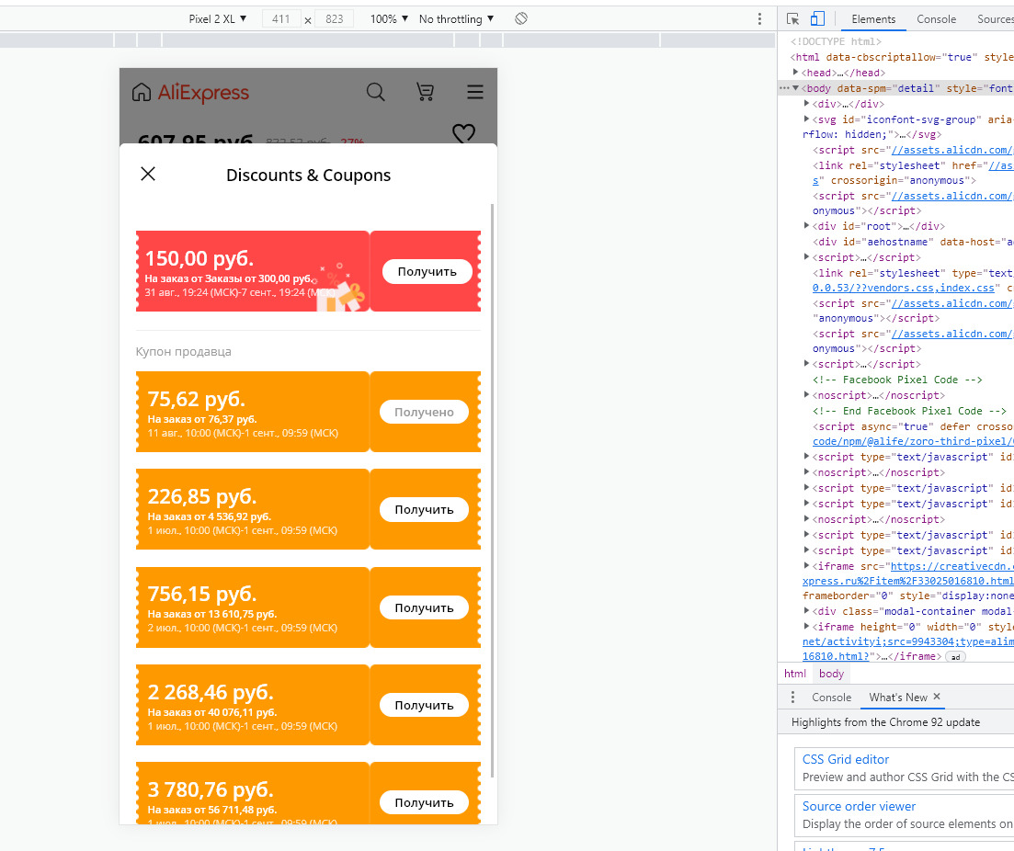Open the hamburger menu icon
Screen dimensions: 1014x851
(475, 92)
